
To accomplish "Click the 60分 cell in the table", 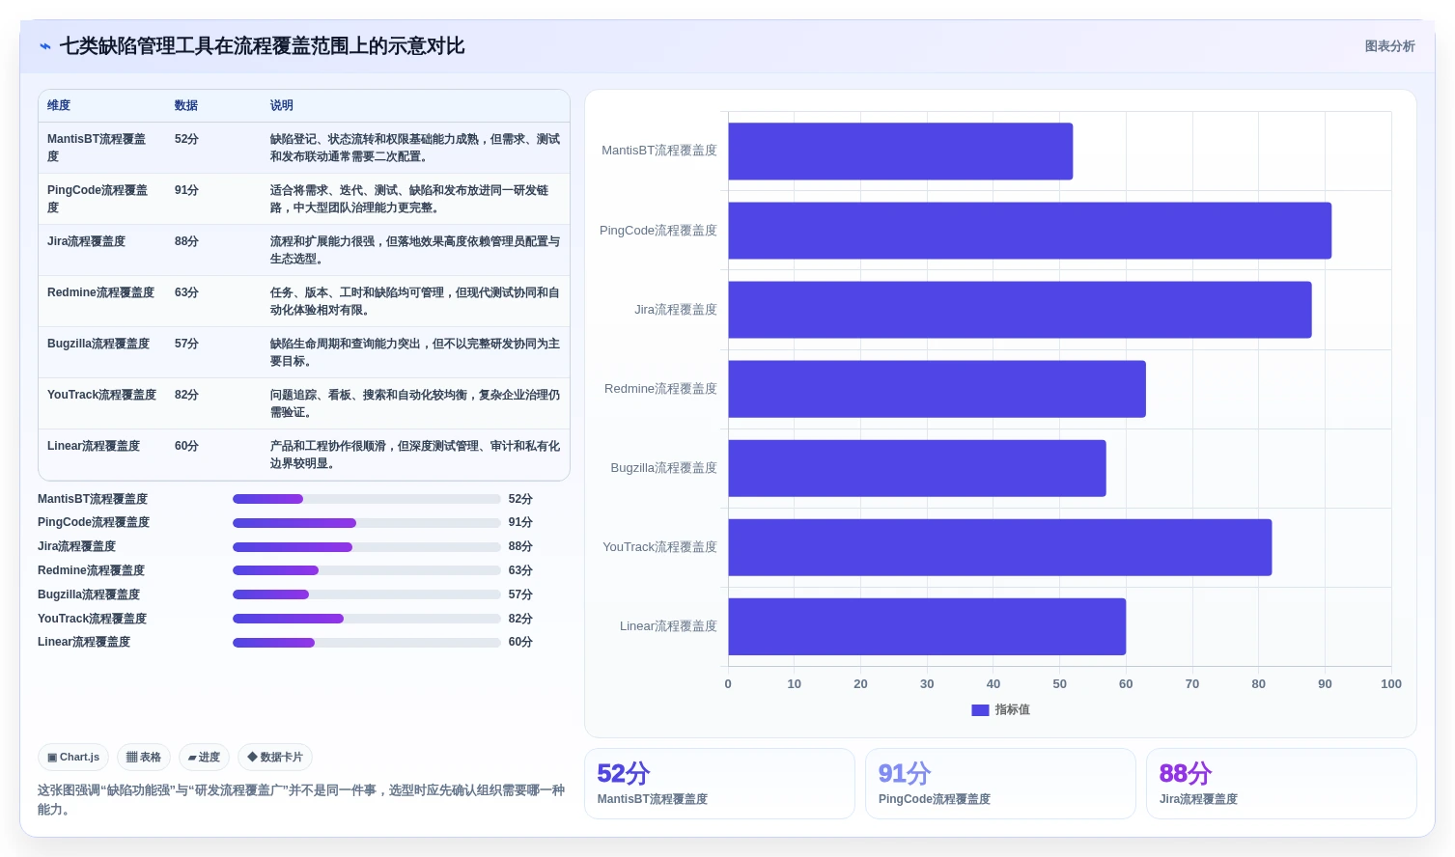I will tap(186, 446).
